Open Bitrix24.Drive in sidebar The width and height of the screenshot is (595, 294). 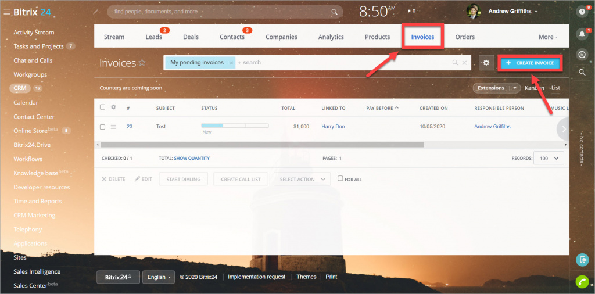(x=32, y=145)
